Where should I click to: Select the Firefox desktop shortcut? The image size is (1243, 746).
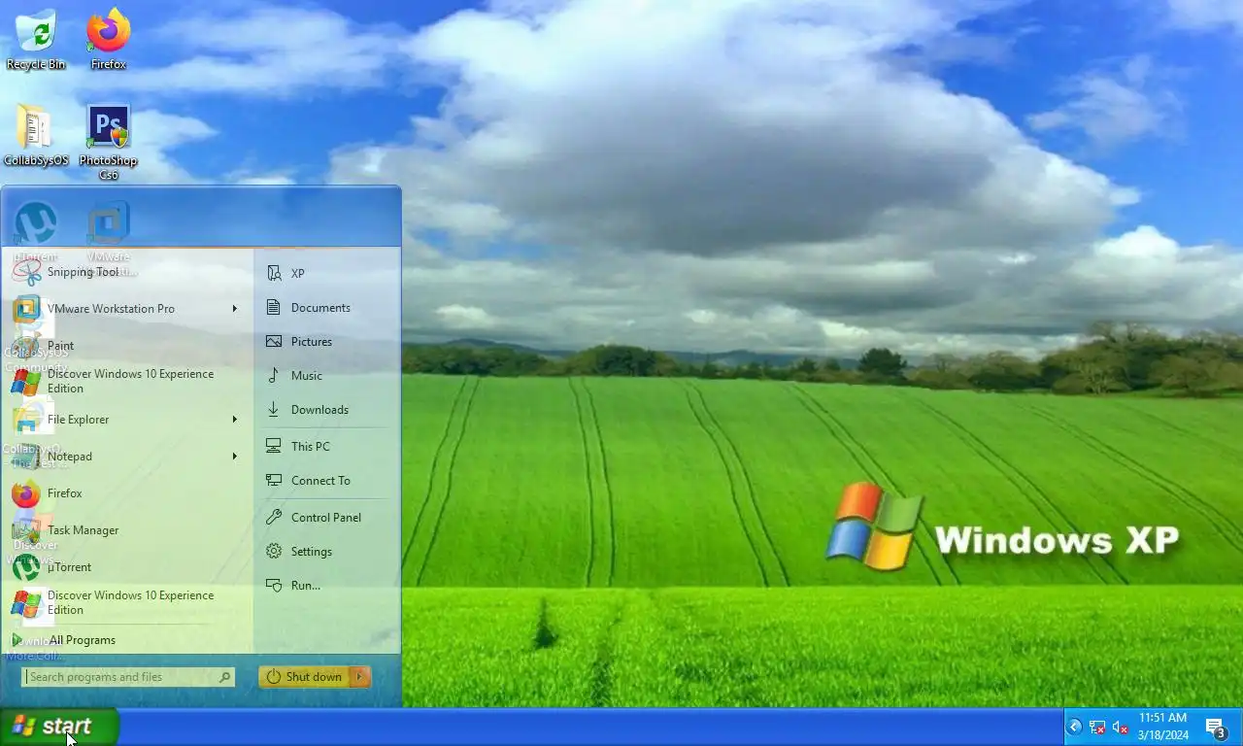coord(108,39)
